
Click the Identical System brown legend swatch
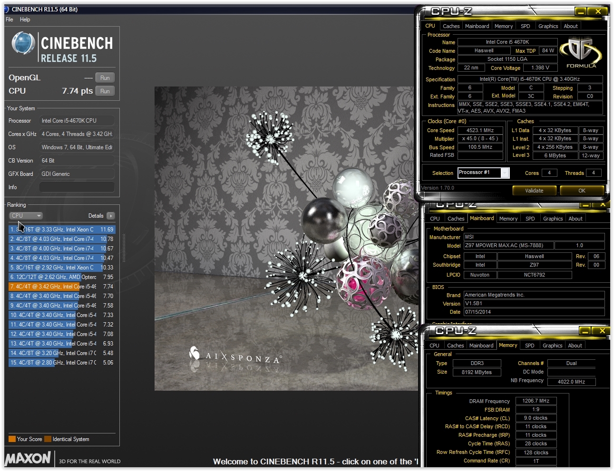[x=48, y=439]
